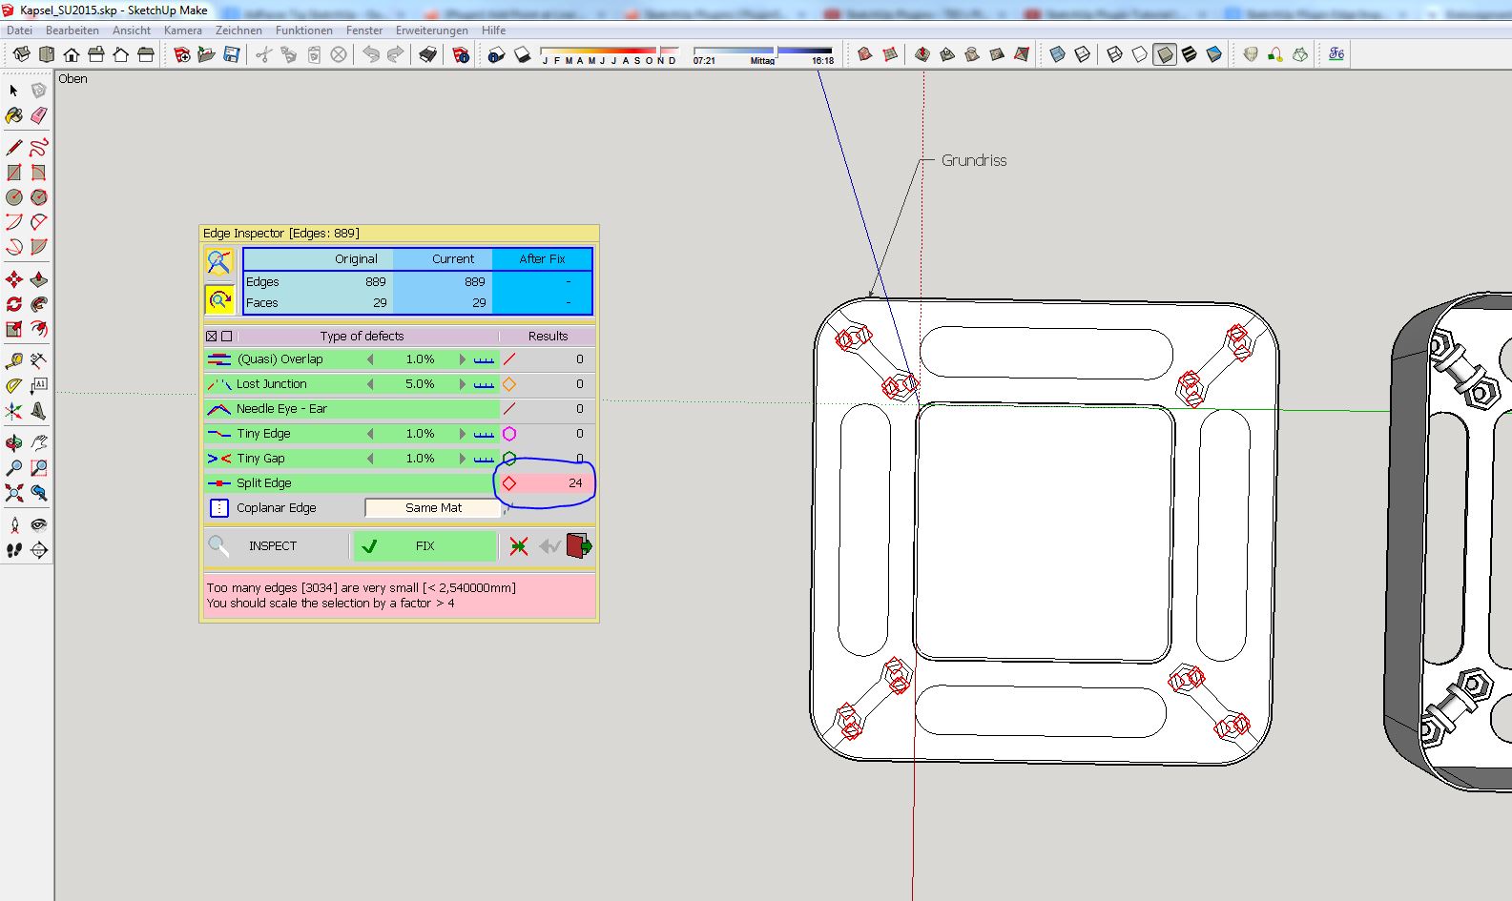Click the Save file icon
The height and width of the screenshot is (901, 1512).
[x=231, y=55]
